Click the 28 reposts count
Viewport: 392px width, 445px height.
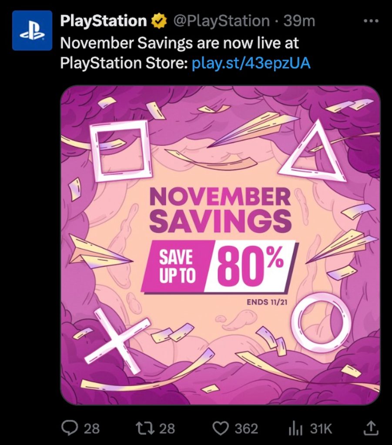click(x=167, y=428)
